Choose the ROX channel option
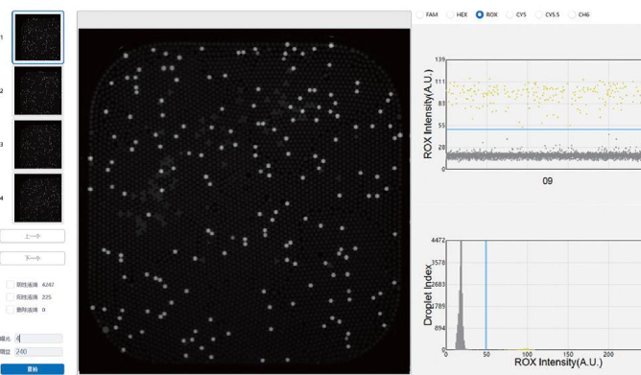641x375 pixels. point(480,14)
